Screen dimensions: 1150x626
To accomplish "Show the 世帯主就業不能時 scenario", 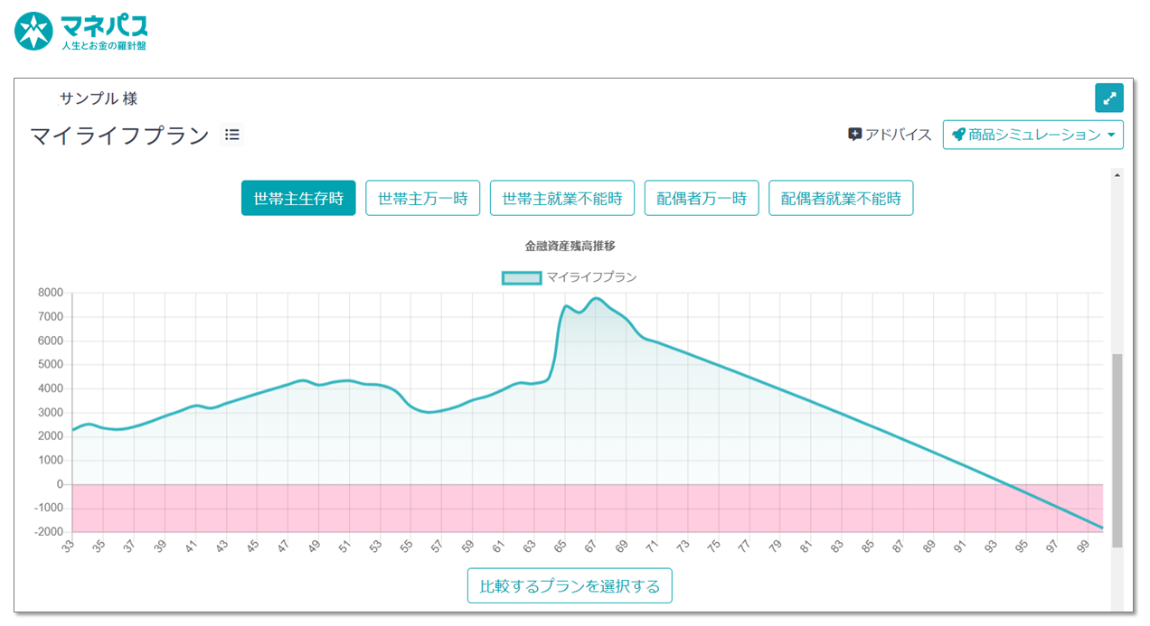I will 562,199.
